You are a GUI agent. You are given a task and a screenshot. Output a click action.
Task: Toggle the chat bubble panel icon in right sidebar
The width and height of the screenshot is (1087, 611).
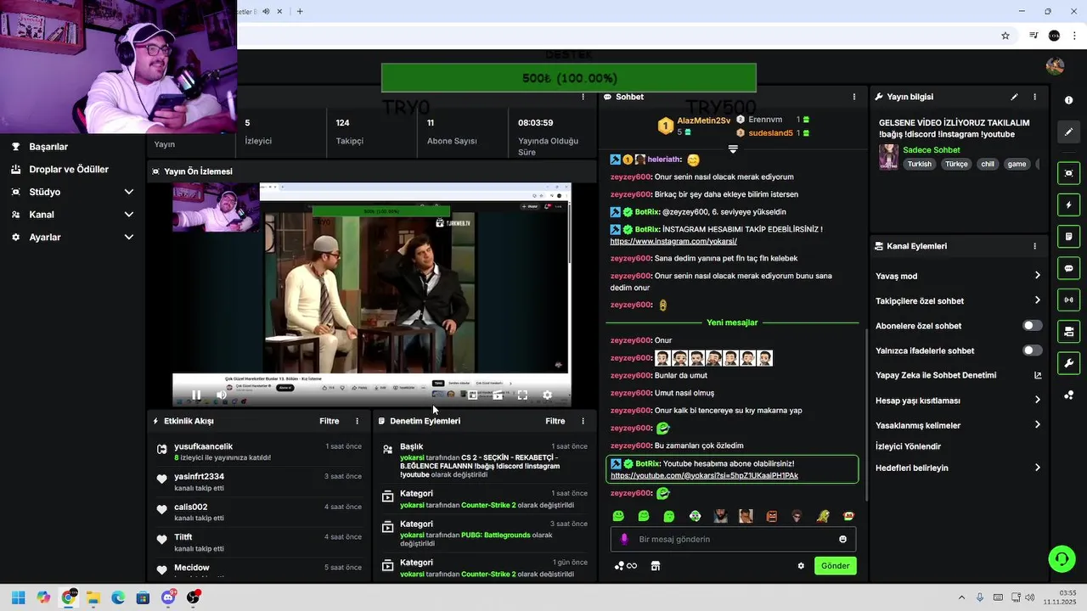tap(1068, 268)
